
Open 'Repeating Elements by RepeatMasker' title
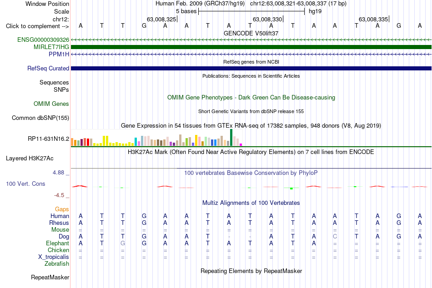click(251, 271)
